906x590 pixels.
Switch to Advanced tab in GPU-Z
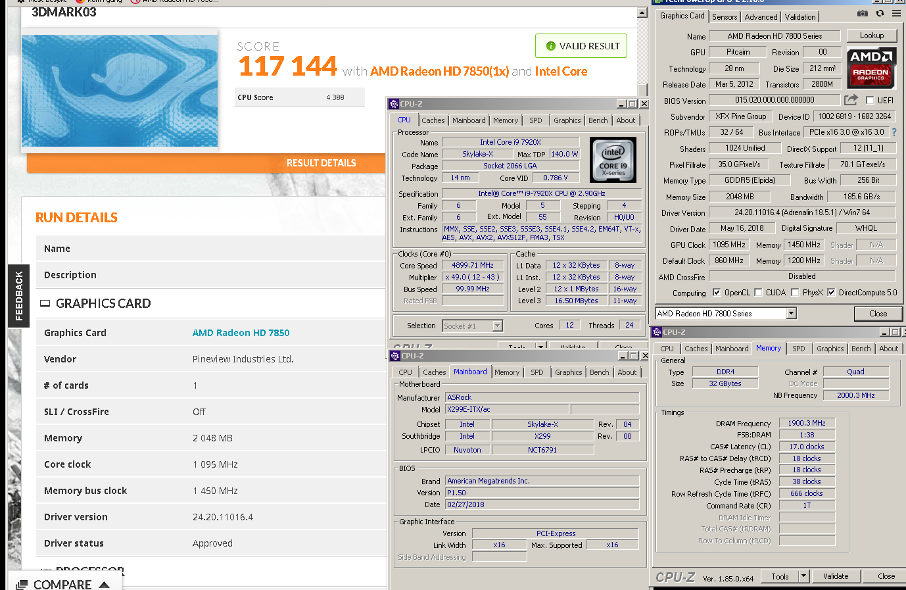point(761,17)
